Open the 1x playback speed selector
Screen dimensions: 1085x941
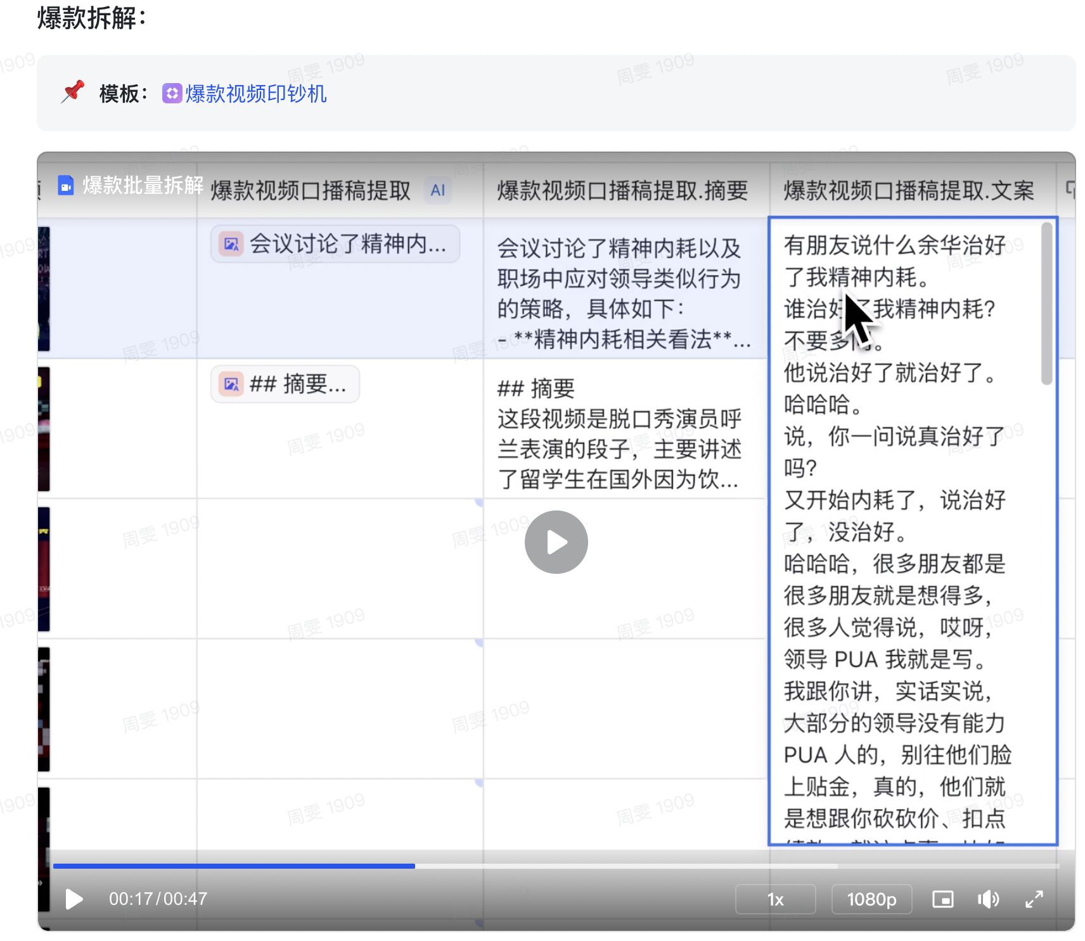[775, 899]
